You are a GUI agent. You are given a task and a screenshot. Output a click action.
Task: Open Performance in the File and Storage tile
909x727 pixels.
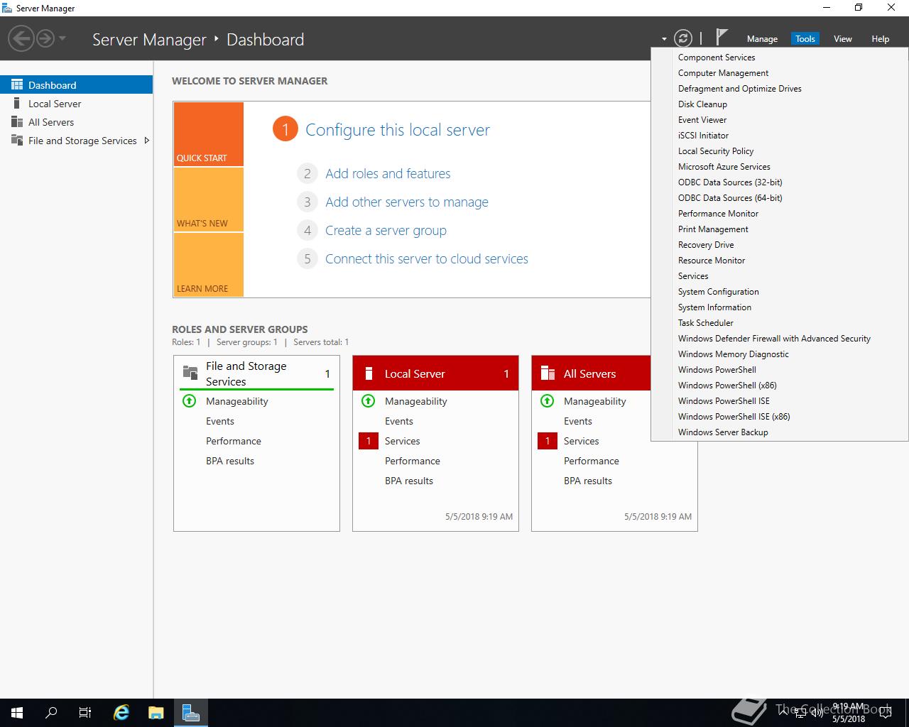[x=234, y=441]
